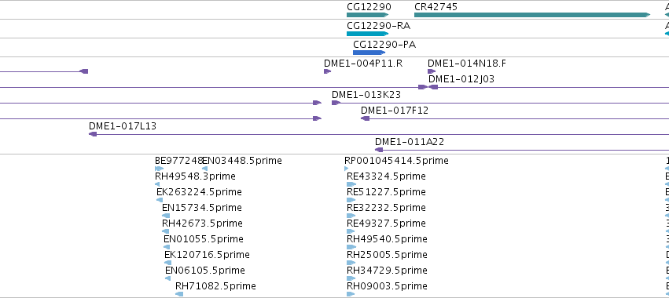Image resolution: width=669 pixels, height=298 pixels.
Task: Open the DME1-012J03 feature label
Action: (461, 79)
